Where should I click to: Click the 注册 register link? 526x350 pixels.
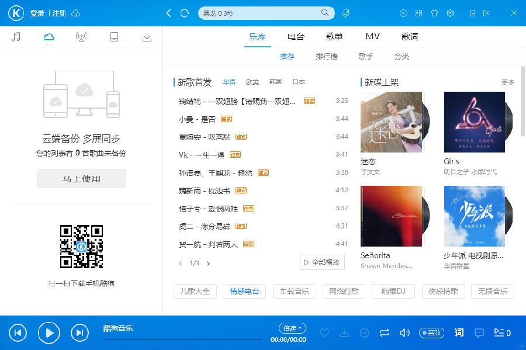point(59,13)
